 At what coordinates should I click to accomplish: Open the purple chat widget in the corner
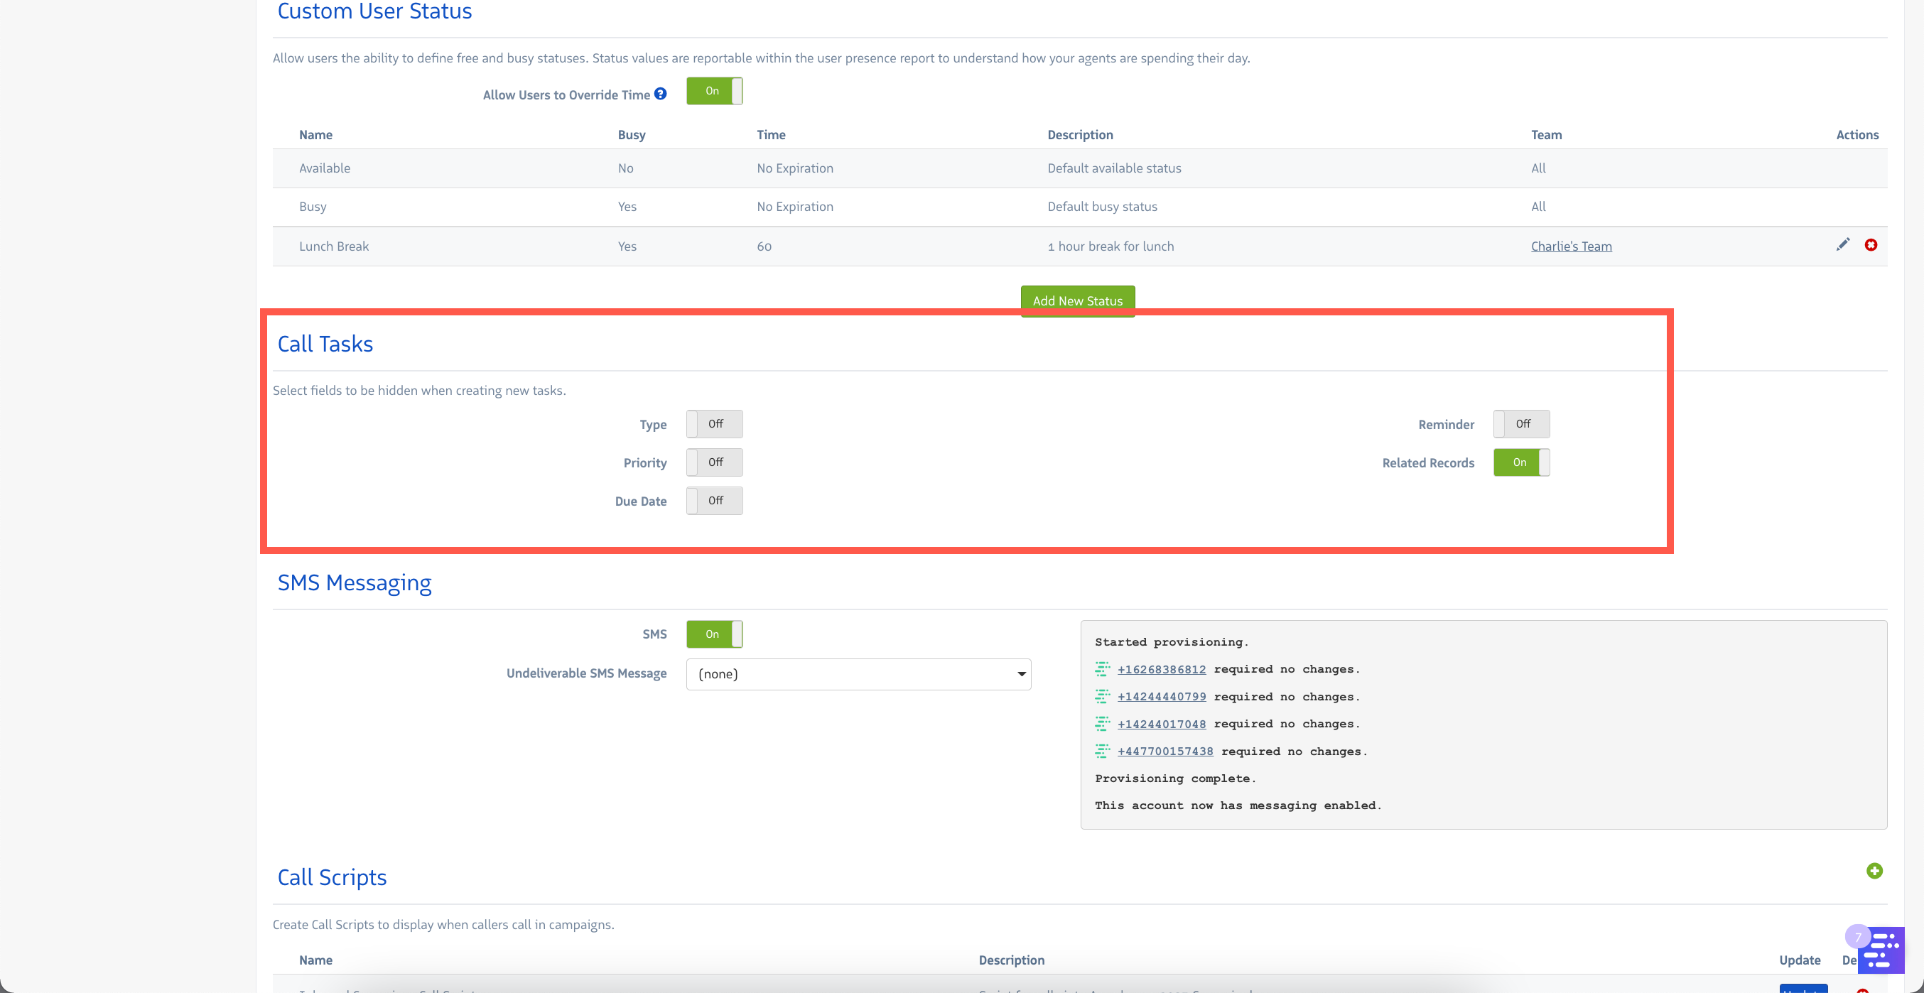[1884, 952]
